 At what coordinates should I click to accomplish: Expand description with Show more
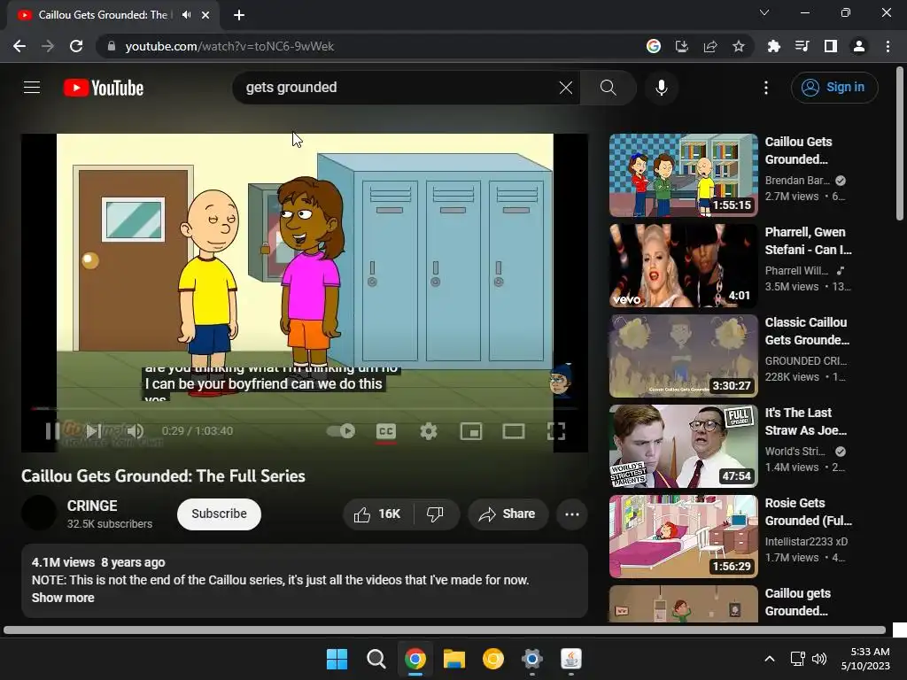(63, 598)
